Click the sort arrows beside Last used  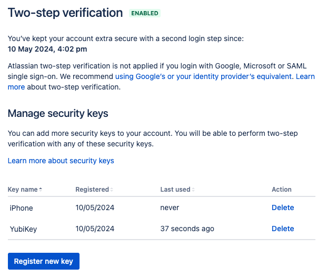pyautogui.click(x=193, y=190)
